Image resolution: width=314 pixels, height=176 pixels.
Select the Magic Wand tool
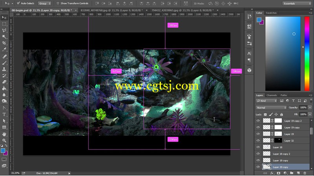[x=4, y=37]
